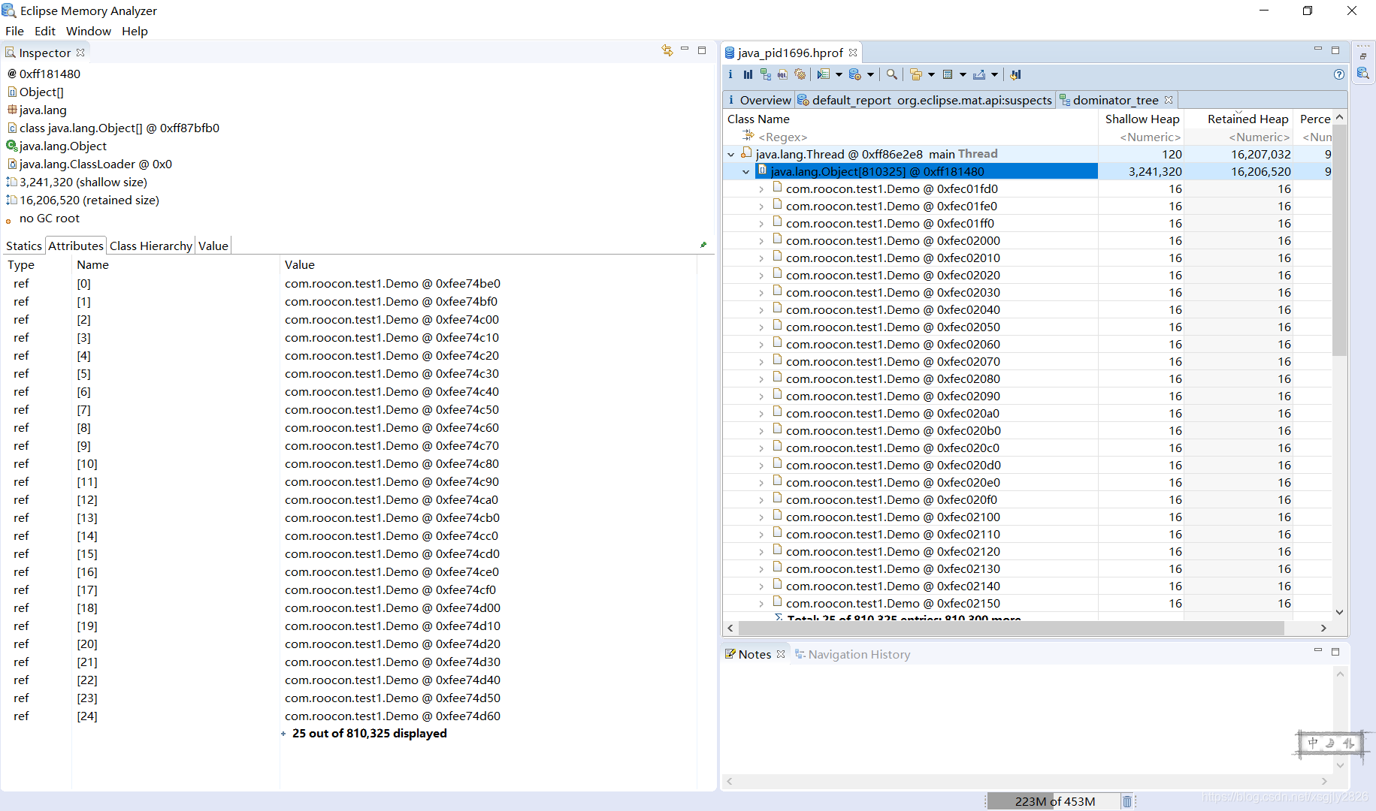Open the Edit menu
Viewport: 1376px width, 811px height.
45,31
